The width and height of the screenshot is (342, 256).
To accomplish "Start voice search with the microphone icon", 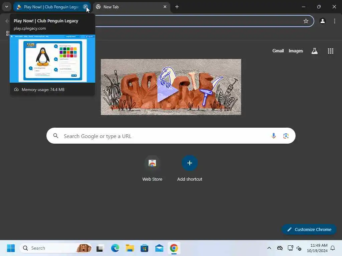I will click(274, 136).
